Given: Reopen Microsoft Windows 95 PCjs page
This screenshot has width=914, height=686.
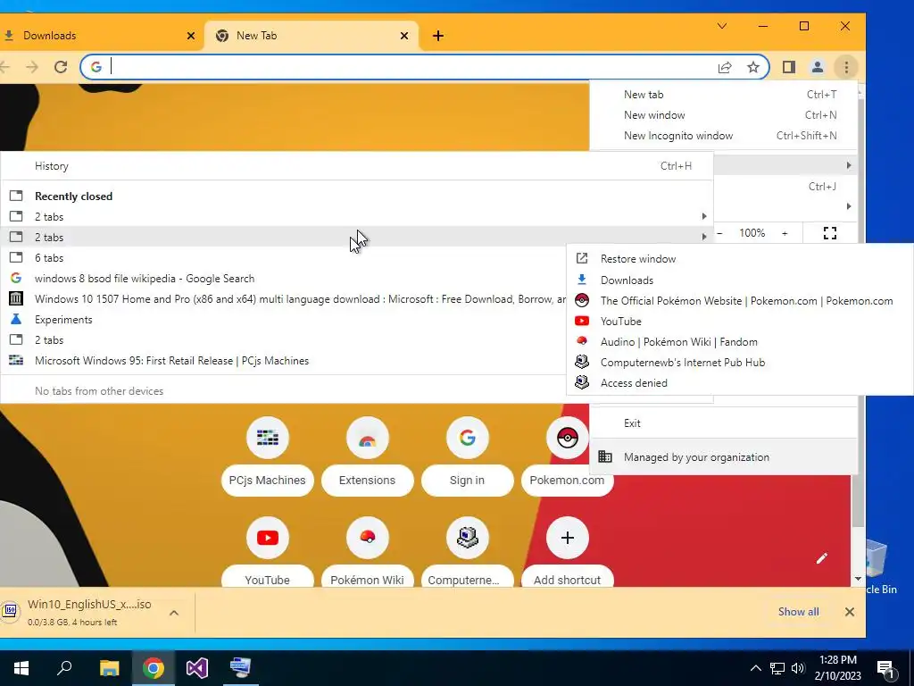Looking at the screenshot, I should click(284, 361).
